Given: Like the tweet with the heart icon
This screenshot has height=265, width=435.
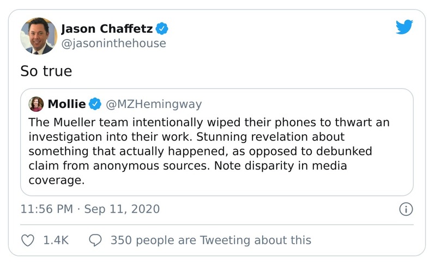Looking at the screenshot, I should (27, 240).
